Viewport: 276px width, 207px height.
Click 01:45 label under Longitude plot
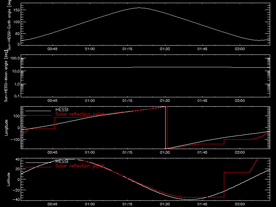coord(202,152)
